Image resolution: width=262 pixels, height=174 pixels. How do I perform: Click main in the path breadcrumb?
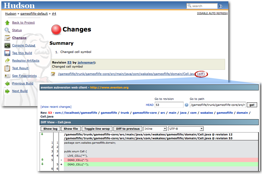pos(172,113)
